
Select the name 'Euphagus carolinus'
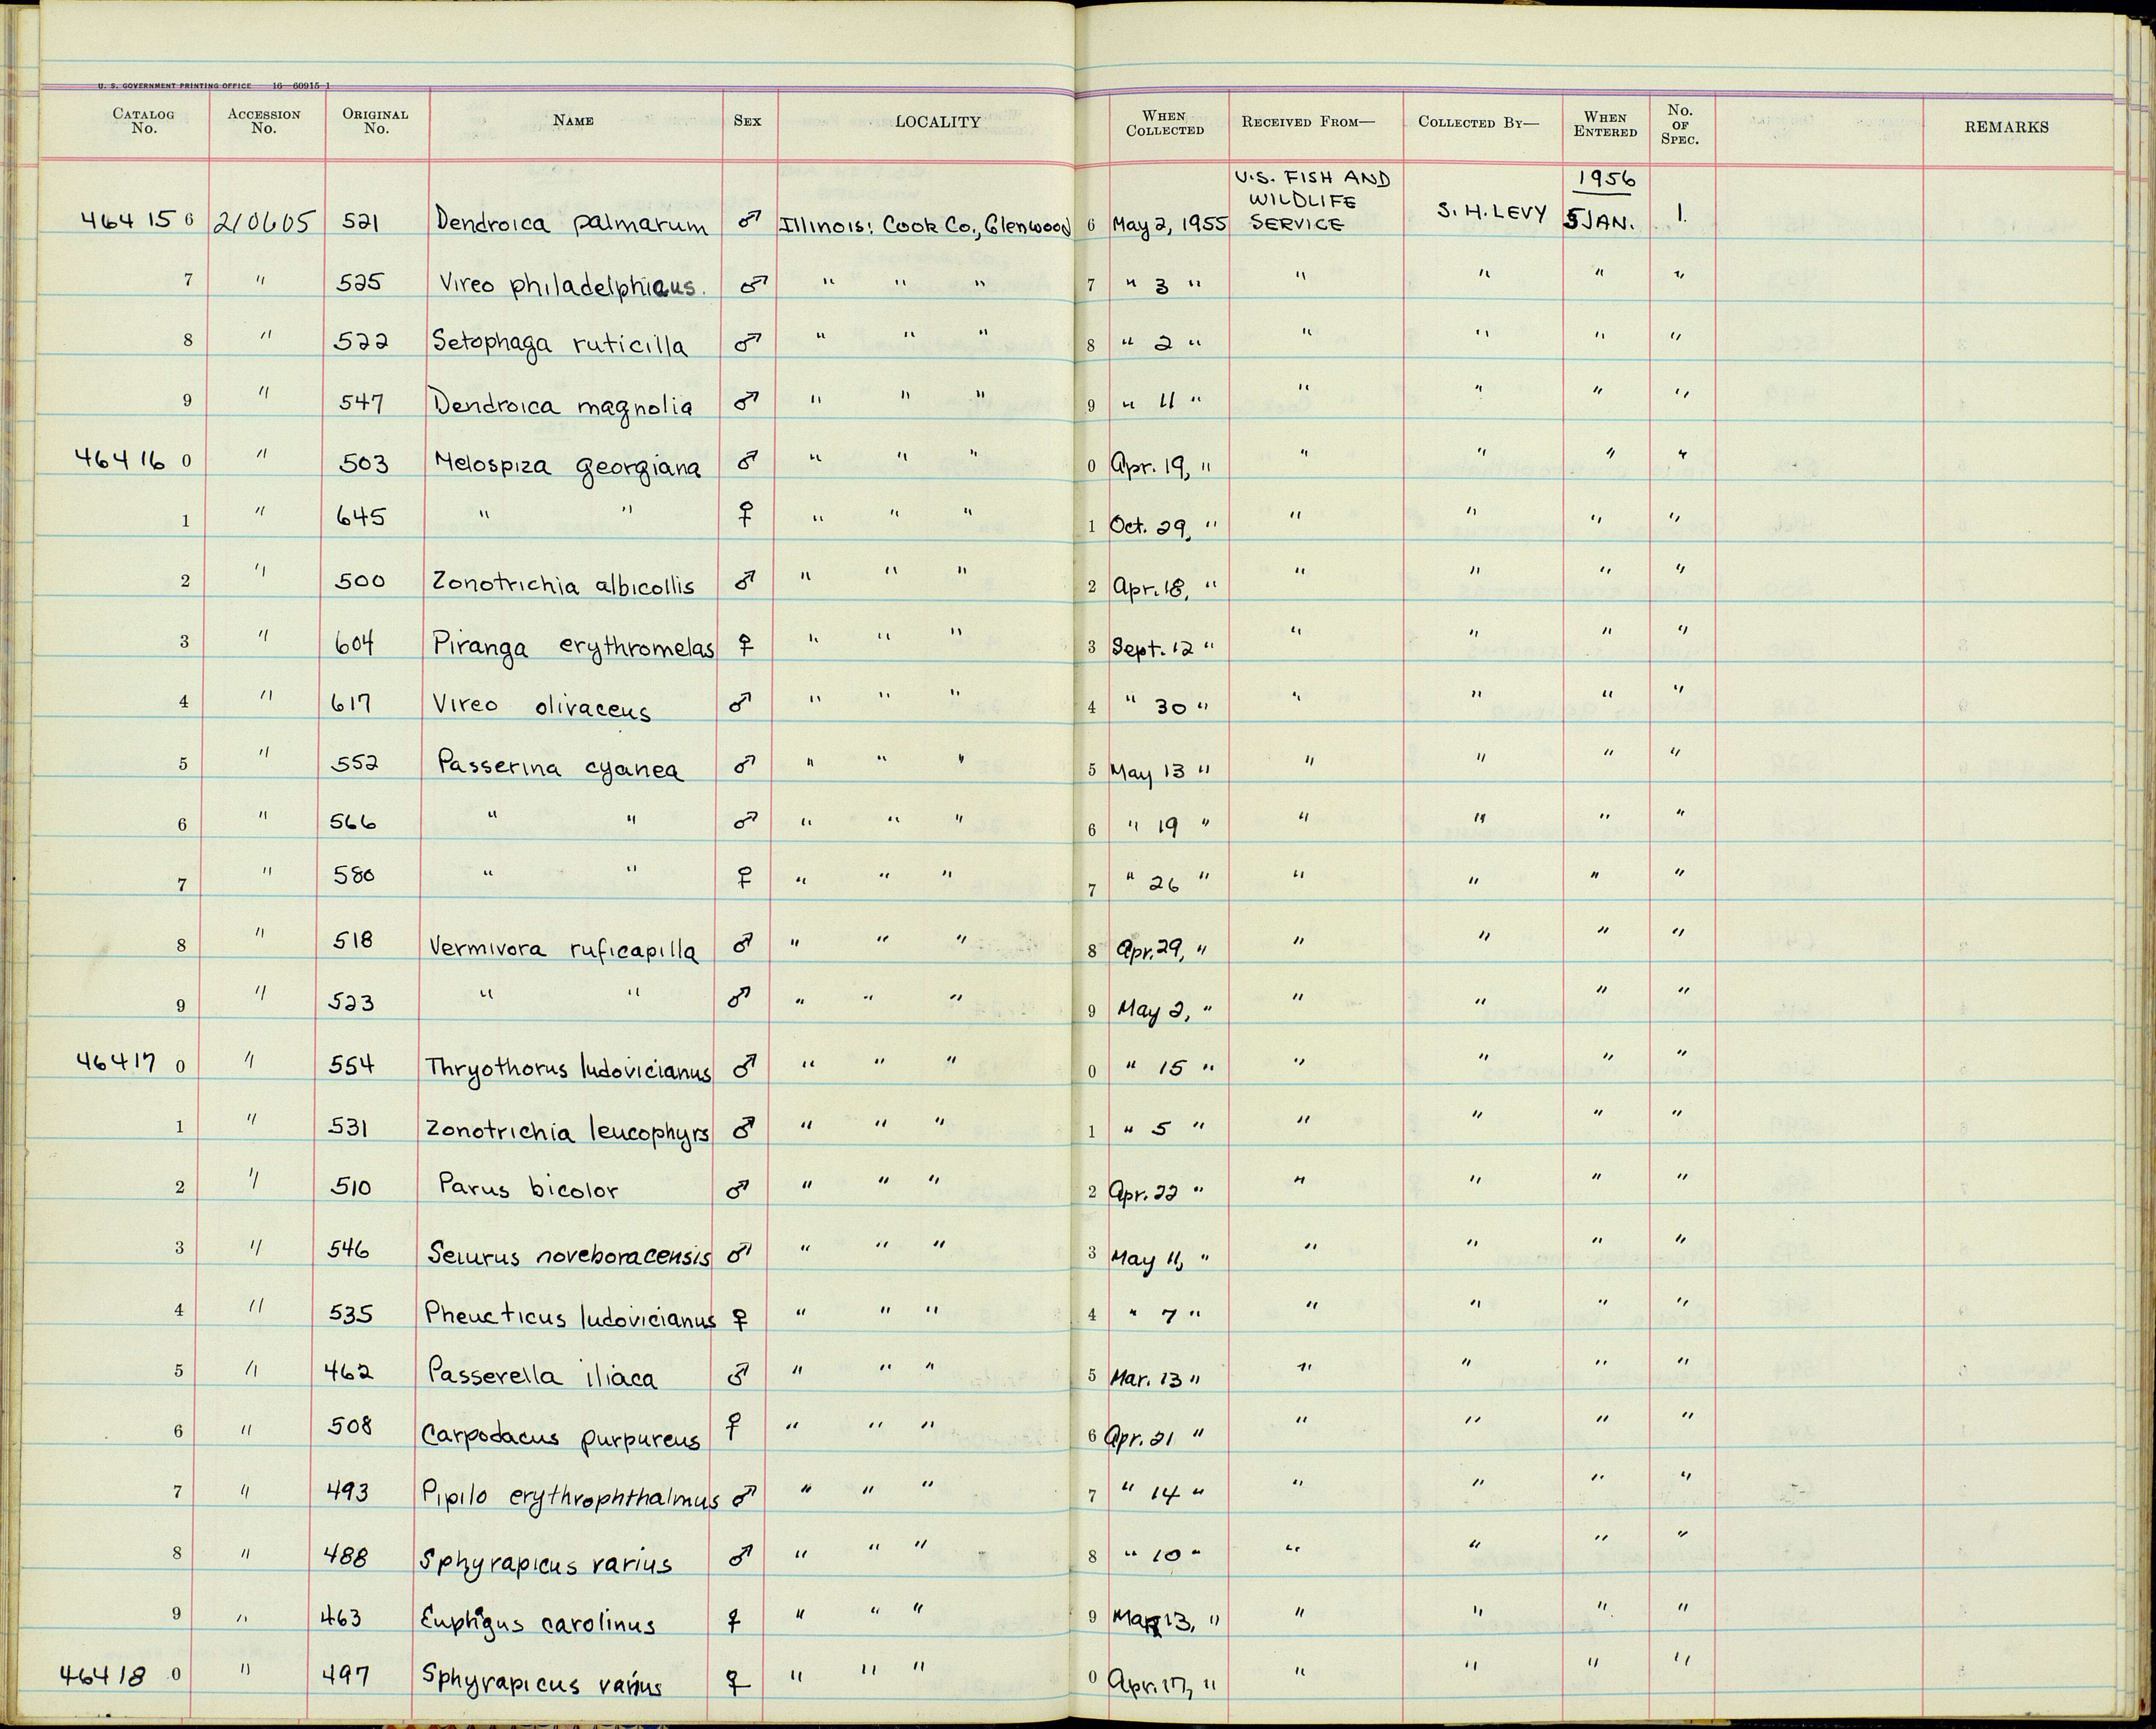[x=538, y=1620]
